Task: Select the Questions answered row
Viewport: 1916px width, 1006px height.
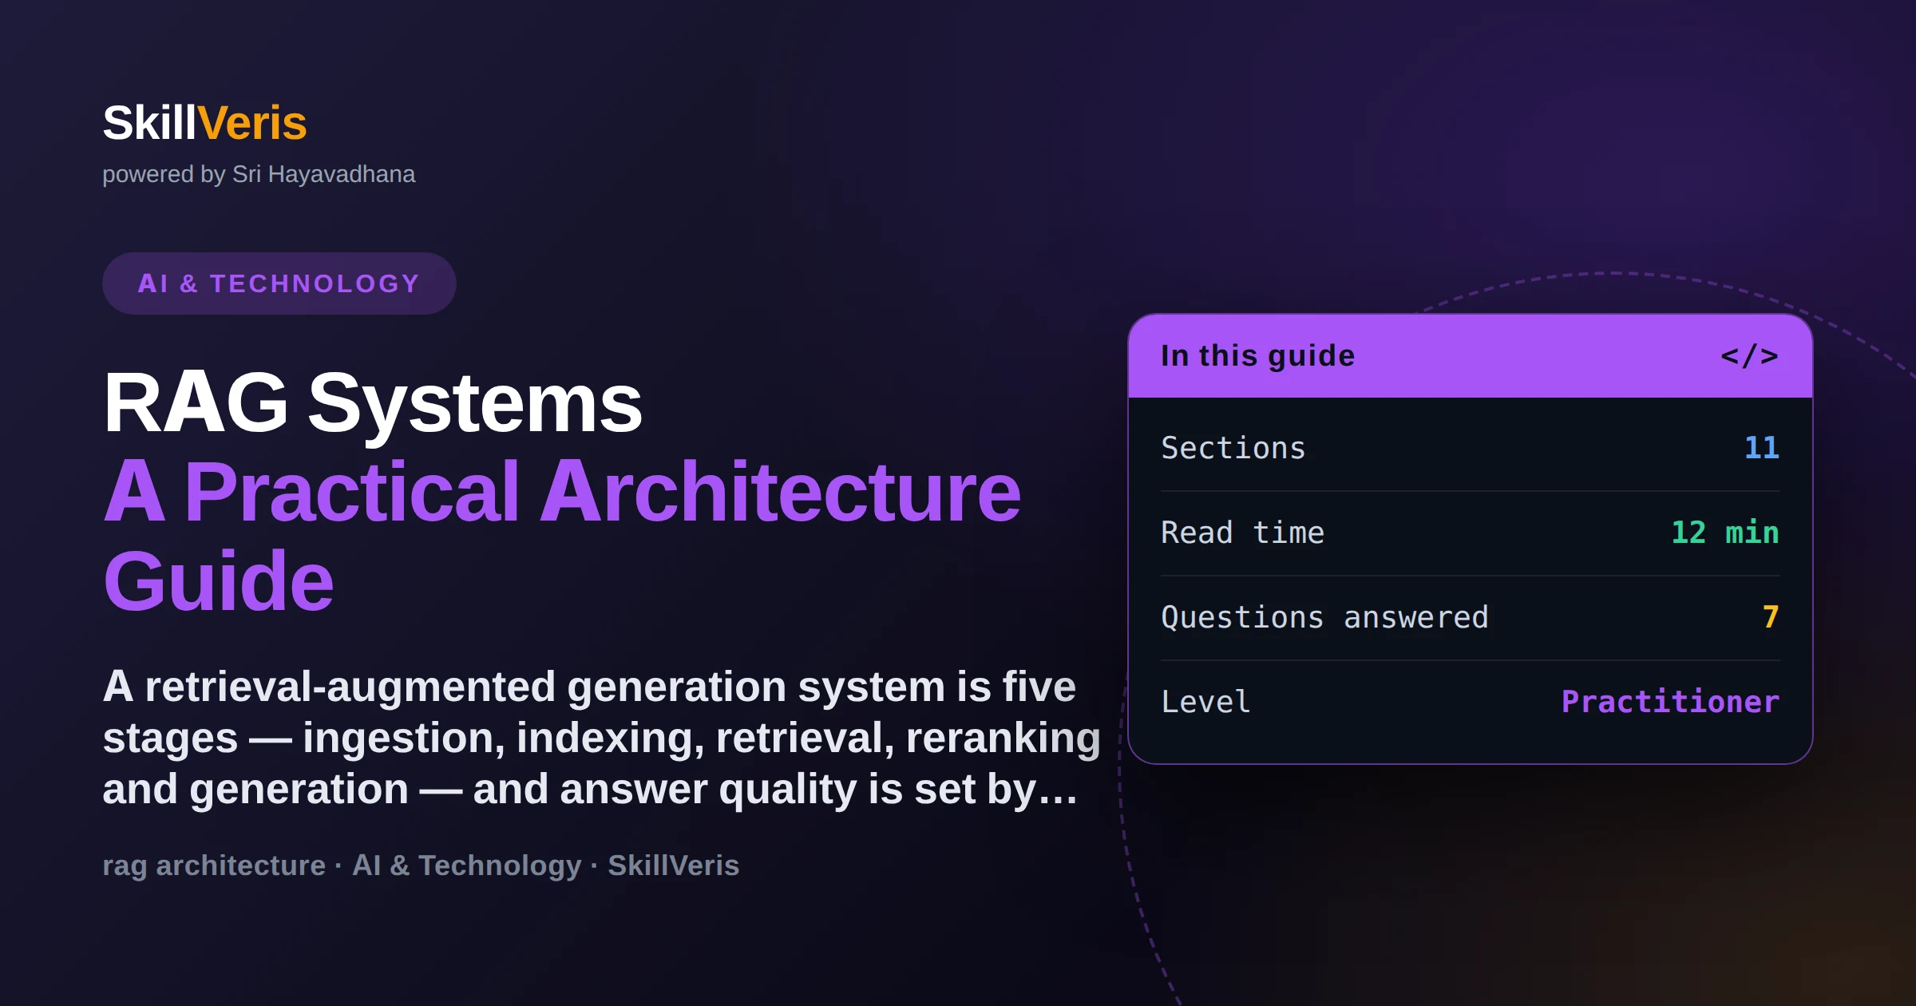Action: pyautogui.click(x=1470, y=617)
